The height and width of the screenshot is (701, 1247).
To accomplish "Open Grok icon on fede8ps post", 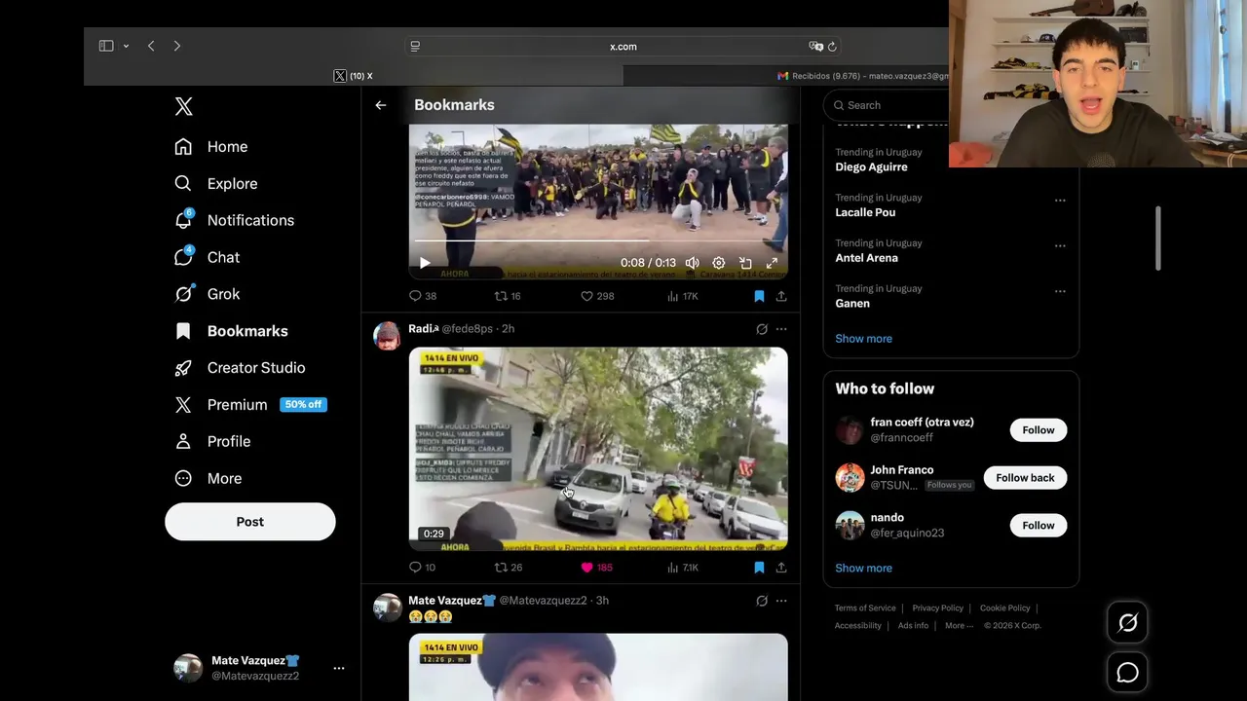I will (x=762, y=329).
